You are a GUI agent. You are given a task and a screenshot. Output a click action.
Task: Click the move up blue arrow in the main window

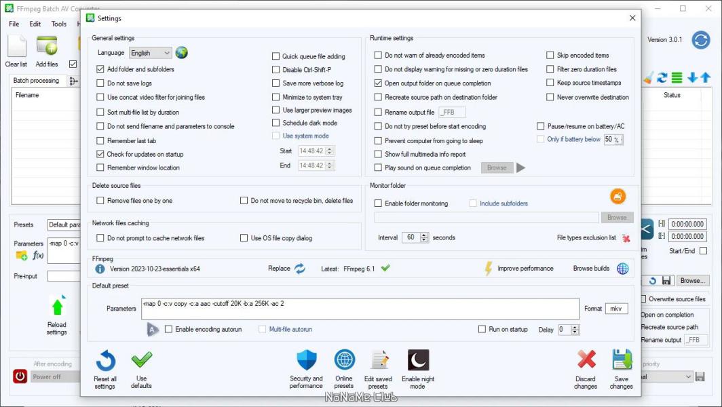click(x=706, y=78)
